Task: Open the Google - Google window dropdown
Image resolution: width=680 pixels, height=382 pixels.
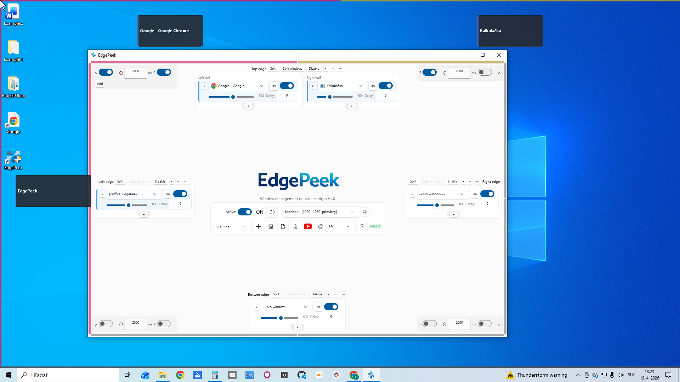Action: point(238,86)
